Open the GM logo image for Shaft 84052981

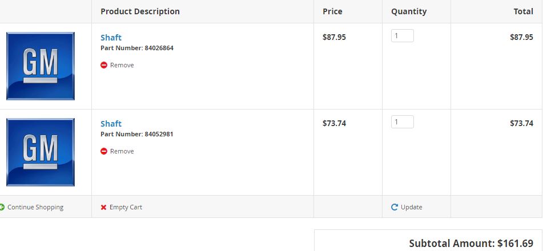pyautogui.click(x=41, y=152)
